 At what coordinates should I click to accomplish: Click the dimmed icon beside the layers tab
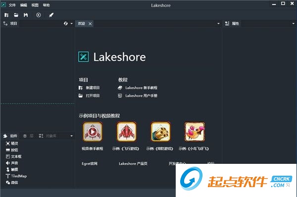click(32, 136)
